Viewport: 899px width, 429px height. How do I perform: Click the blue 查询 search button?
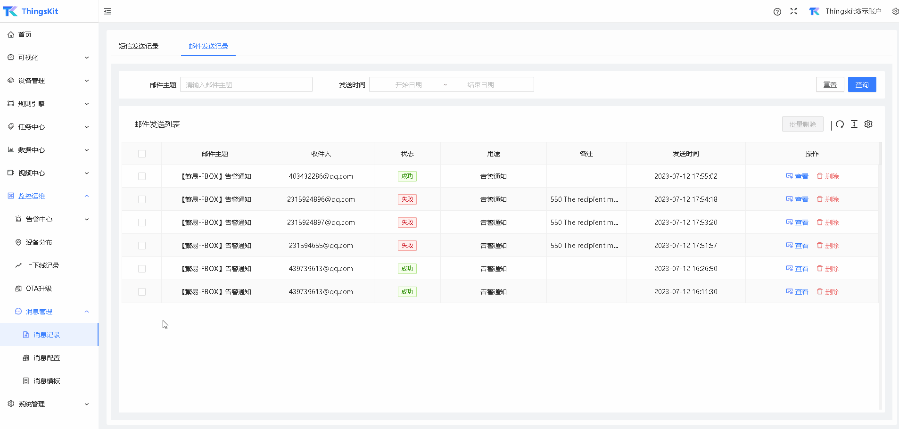click(x=862, y=84)
